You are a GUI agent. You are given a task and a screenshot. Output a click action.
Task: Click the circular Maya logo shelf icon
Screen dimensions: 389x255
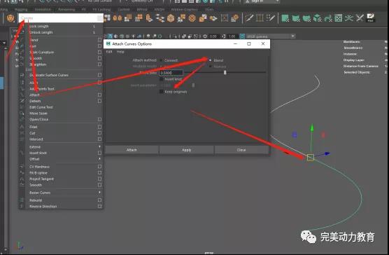(10, 18)
